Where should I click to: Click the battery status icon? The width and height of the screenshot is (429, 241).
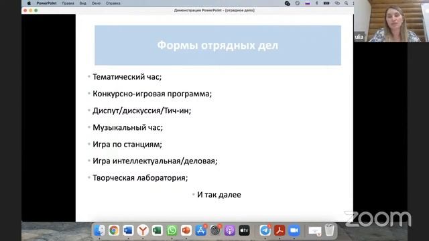pos(326,3)
